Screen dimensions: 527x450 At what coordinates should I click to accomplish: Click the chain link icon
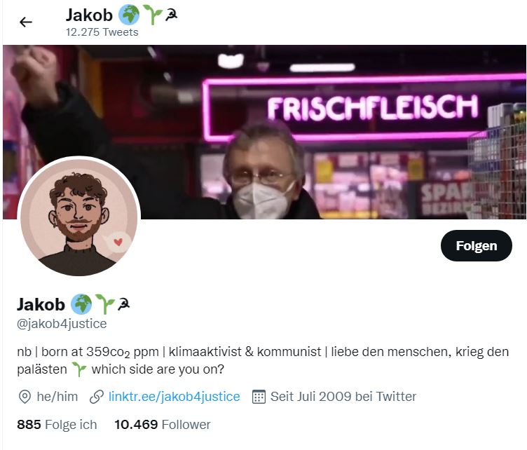coord(97,397)
